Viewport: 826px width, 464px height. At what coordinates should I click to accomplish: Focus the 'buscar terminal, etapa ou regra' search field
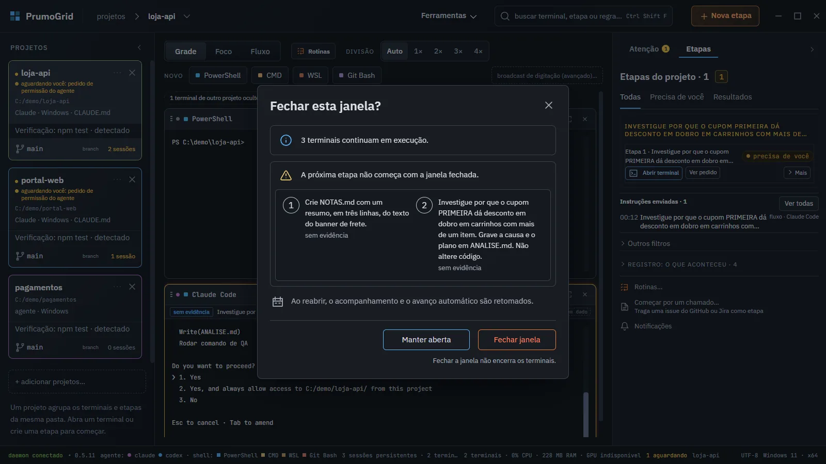(584, 16)
